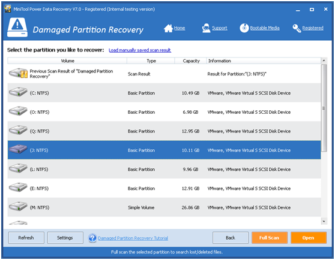Click the drive icon for Q: NTFS
Image resolution: width=335 pixels, height=260 pixels.
tap(18, 130)
